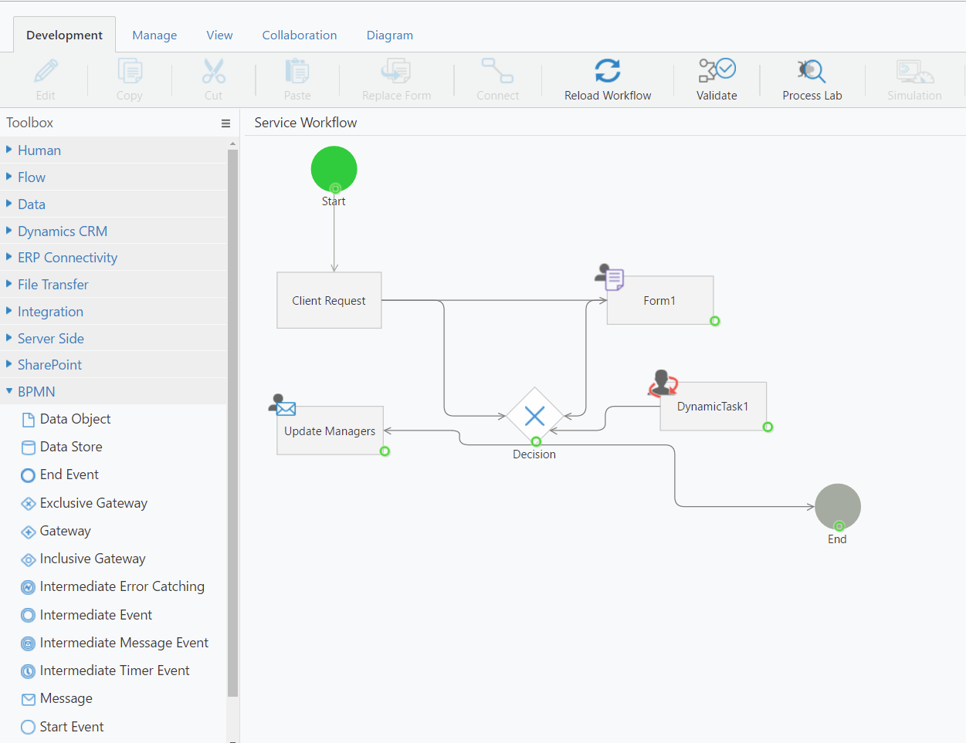
Task: Select Intermediate Timer Event item
Action: point(105,670)
